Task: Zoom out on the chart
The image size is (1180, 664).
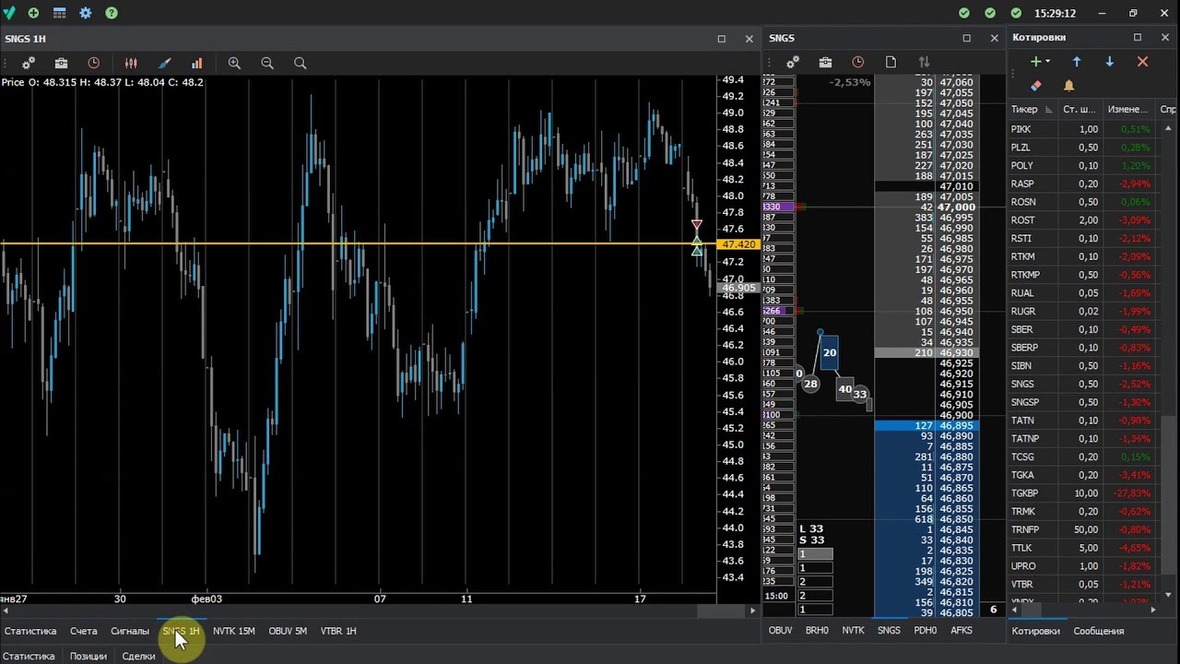Action: [267, 63]
